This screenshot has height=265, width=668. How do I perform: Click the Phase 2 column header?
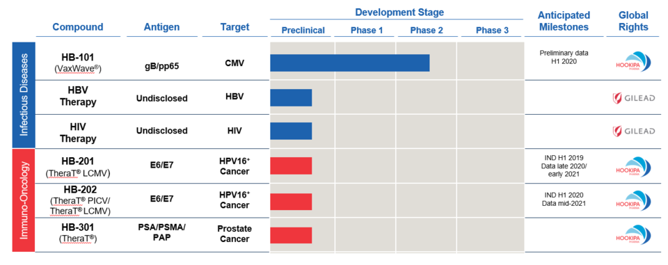(x=427, y=30)
